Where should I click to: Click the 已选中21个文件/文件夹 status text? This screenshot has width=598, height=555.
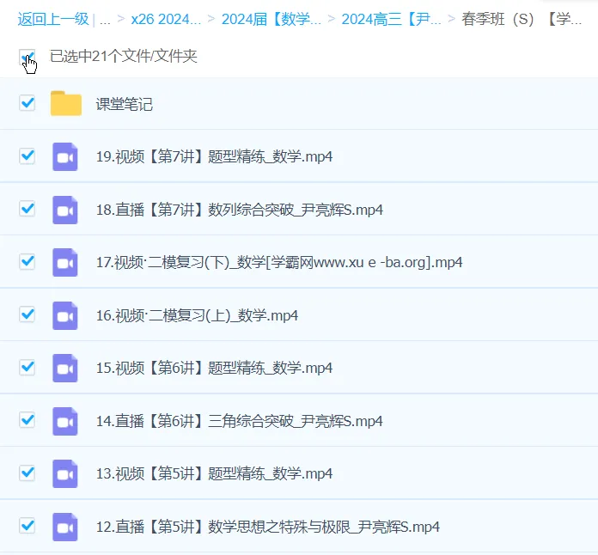coord(124,57)
